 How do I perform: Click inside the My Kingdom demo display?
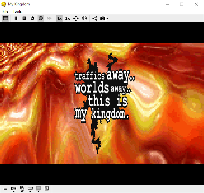(x=102, y=104)
